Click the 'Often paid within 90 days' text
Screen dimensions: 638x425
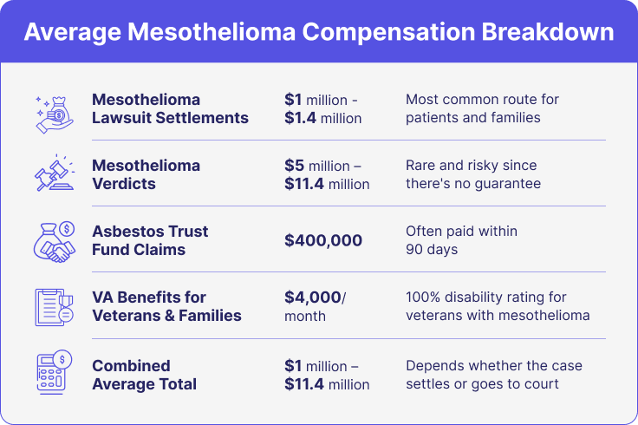tap(461, 240)
